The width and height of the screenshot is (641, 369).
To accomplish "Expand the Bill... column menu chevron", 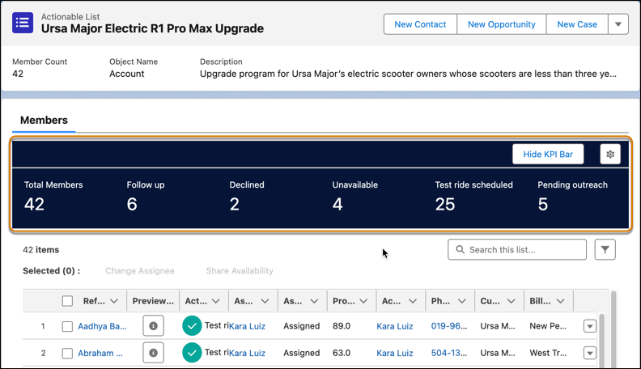I will coord(560,301).
